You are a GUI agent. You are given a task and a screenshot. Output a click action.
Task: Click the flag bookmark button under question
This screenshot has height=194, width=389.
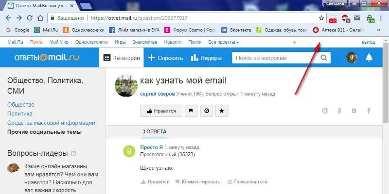(x=191, y=111)
